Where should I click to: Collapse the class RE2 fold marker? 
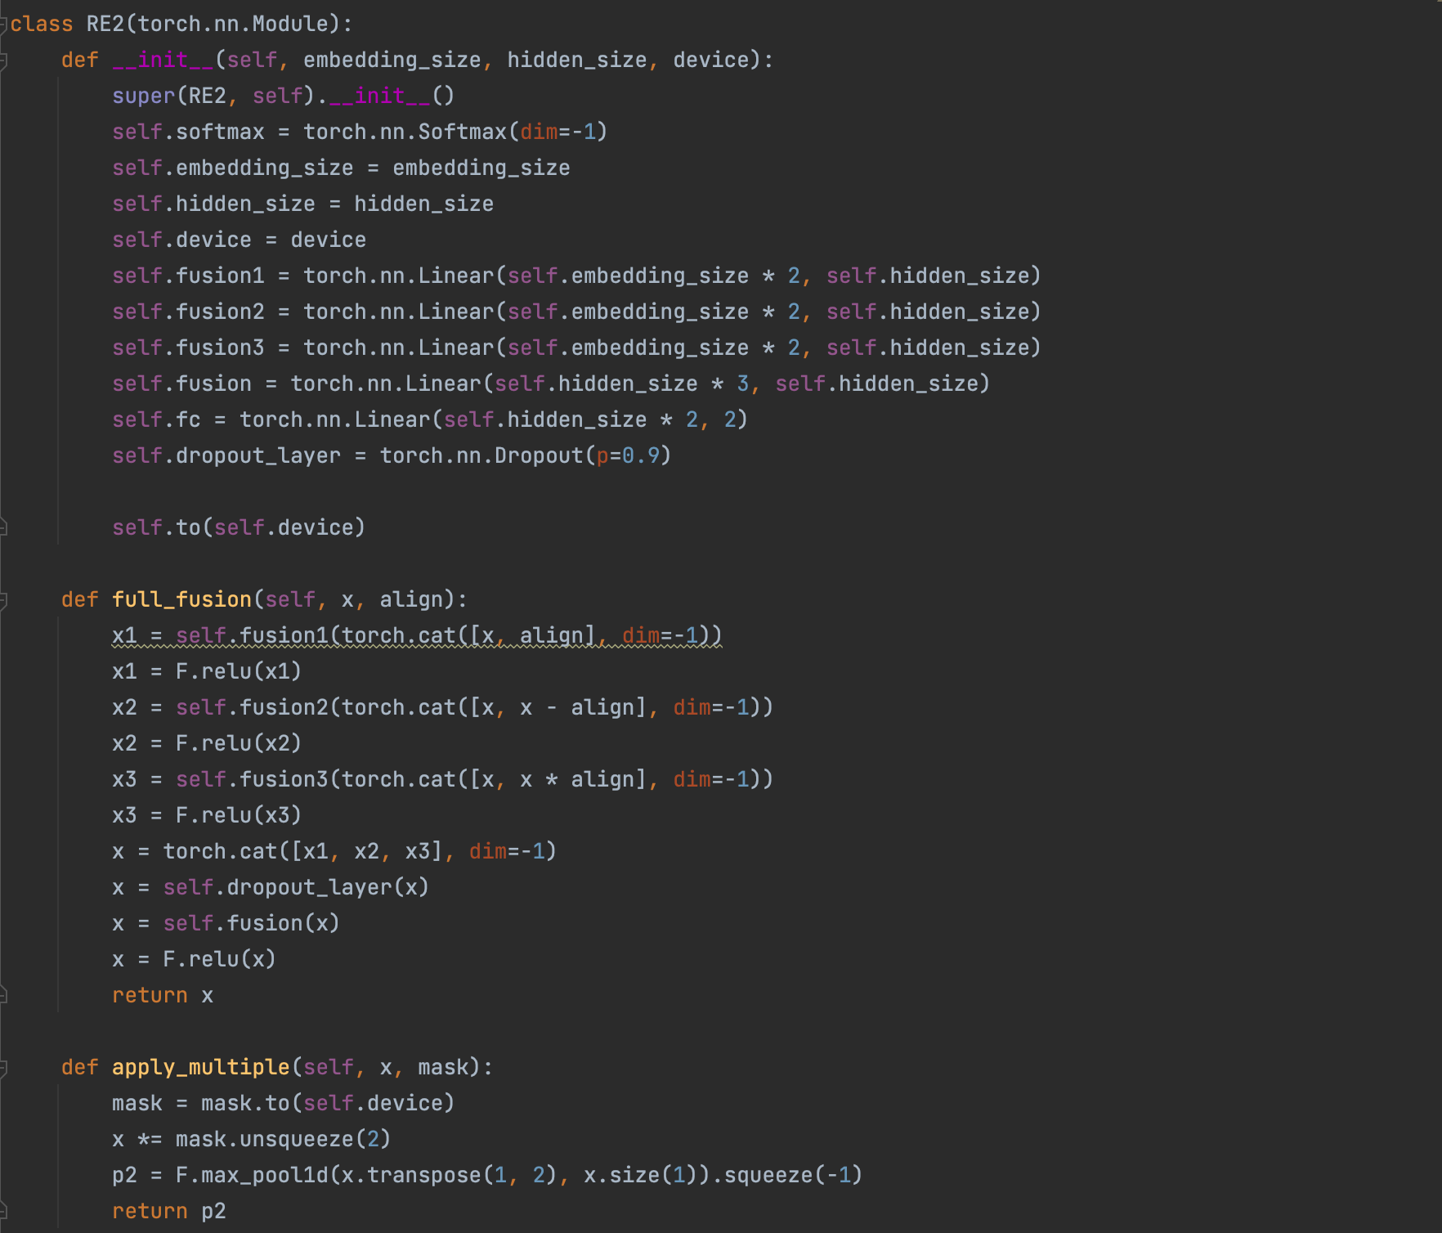coord(3,25)
